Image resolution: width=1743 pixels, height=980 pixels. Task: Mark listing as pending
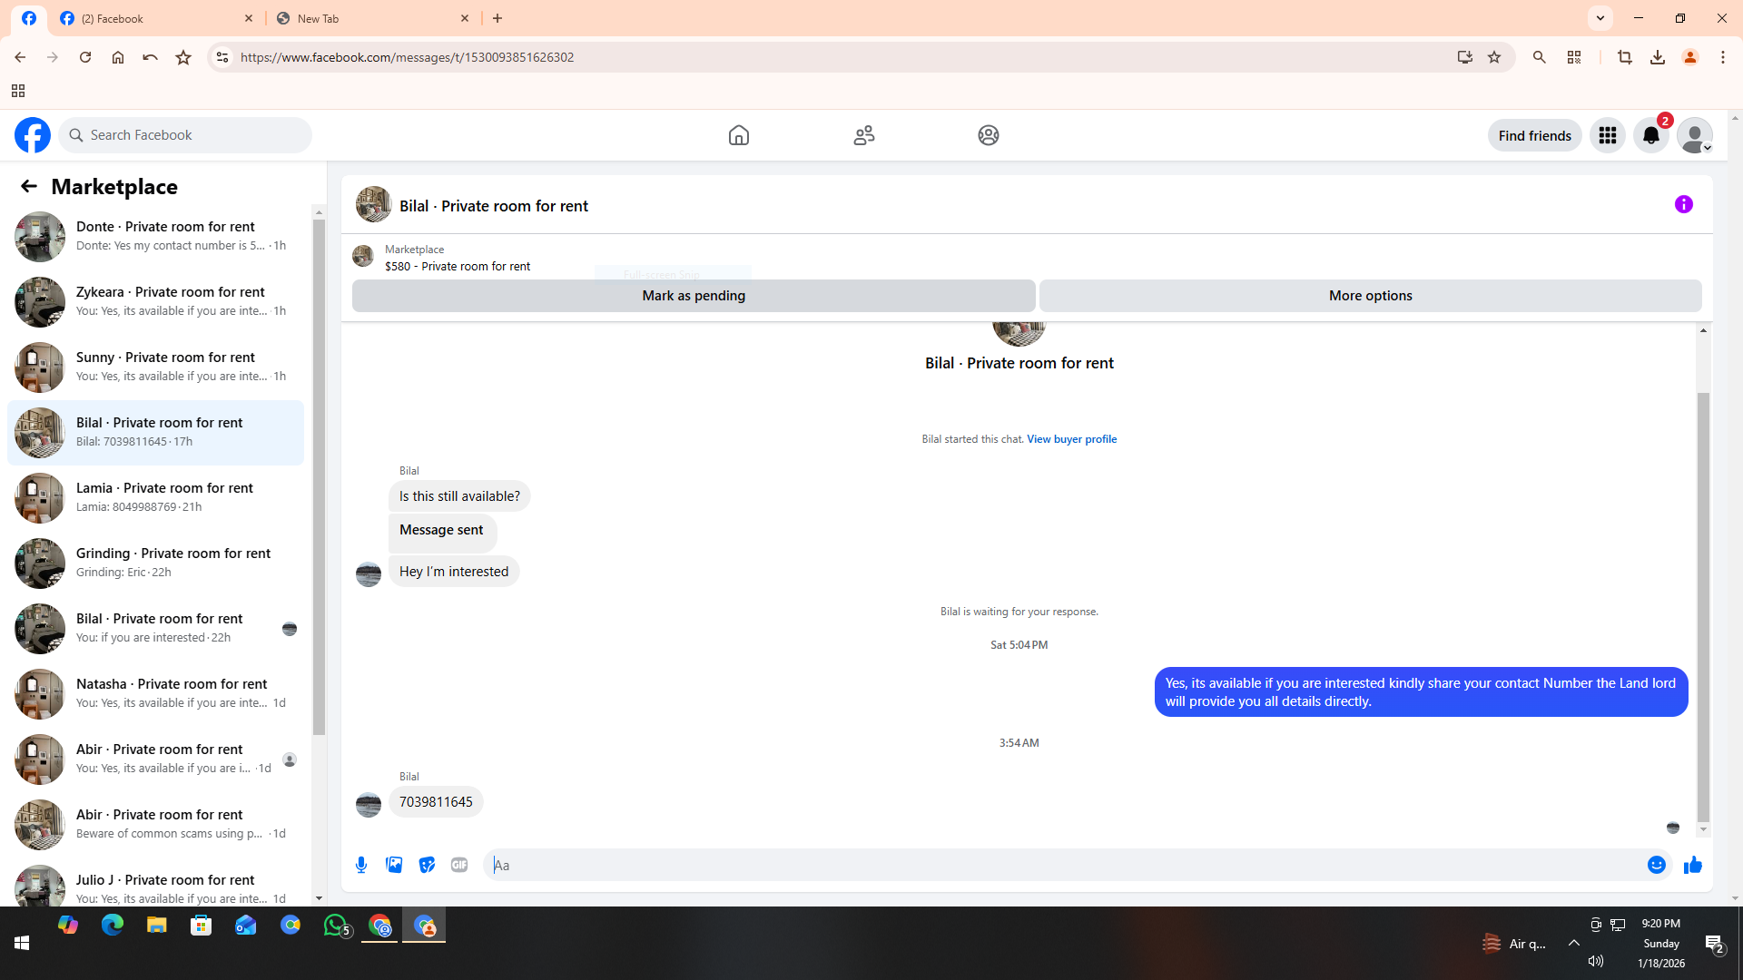tap(694, 296)
